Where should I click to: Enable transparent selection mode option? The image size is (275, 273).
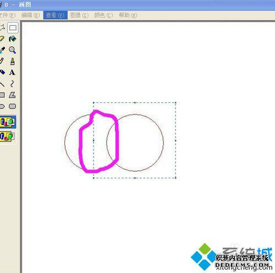(7, 136)
